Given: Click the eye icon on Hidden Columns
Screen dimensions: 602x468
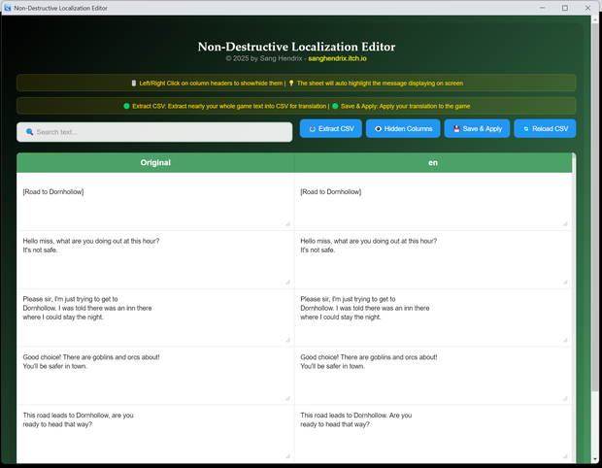Looking at the screenshot, I should (x=378, y=129).
